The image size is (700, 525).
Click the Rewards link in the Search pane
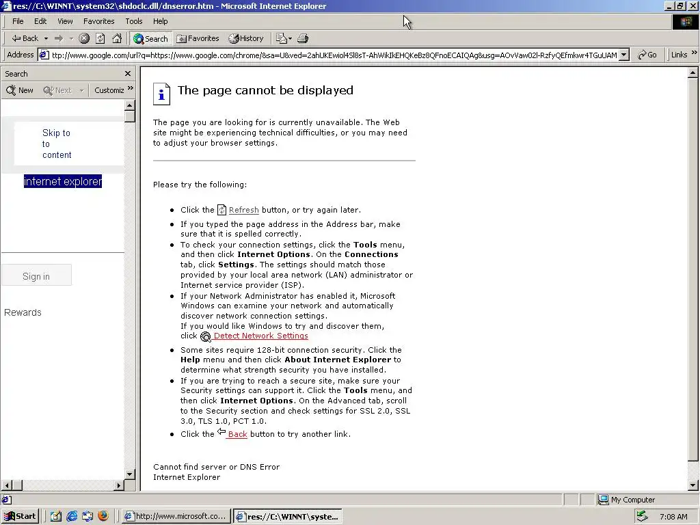point(23,312)
